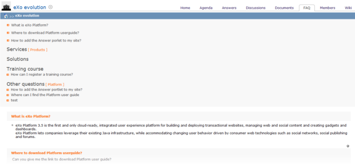Open the settings gear beside eXo evolution title
The width and height of the screenshot is (355, 166).
click(x=51, y=7)
